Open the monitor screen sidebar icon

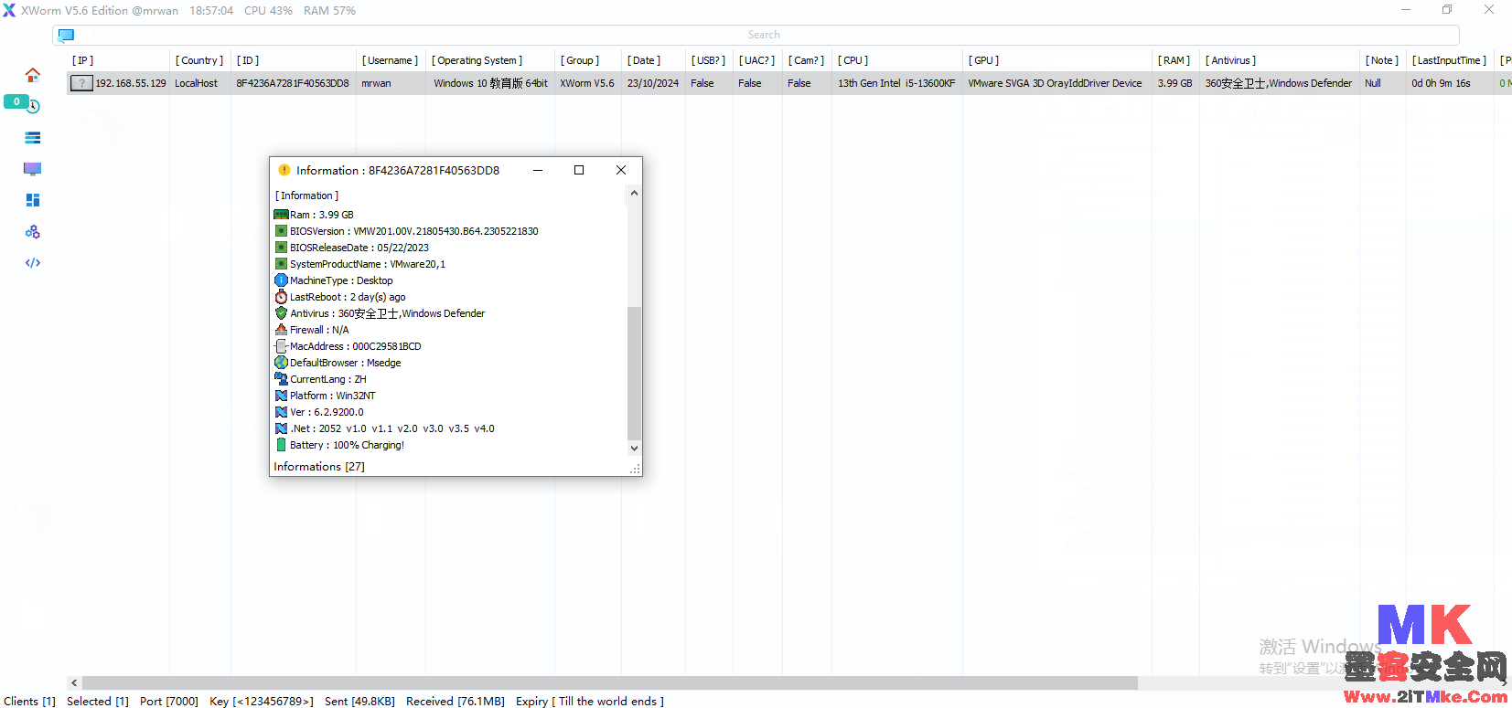[33, 169]
